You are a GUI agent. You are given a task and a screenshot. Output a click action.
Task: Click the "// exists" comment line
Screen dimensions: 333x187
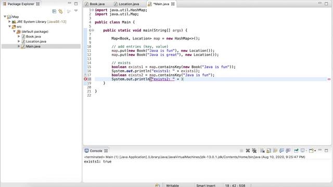121,63
